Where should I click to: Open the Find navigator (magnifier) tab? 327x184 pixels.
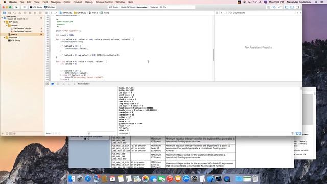[15, 13]
